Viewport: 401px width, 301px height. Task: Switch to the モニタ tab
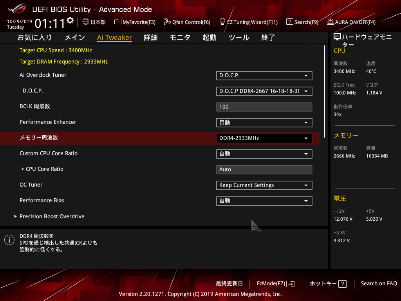[x=180, y=38]
